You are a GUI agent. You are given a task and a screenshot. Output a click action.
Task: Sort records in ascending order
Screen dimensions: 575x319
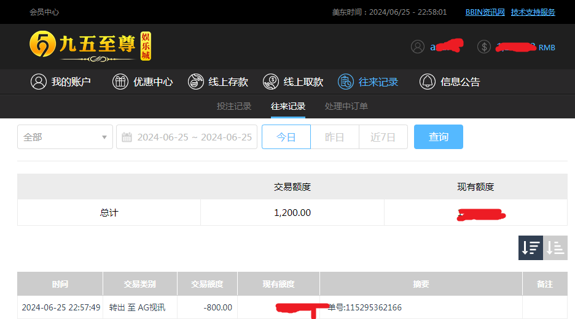[555, 248]
